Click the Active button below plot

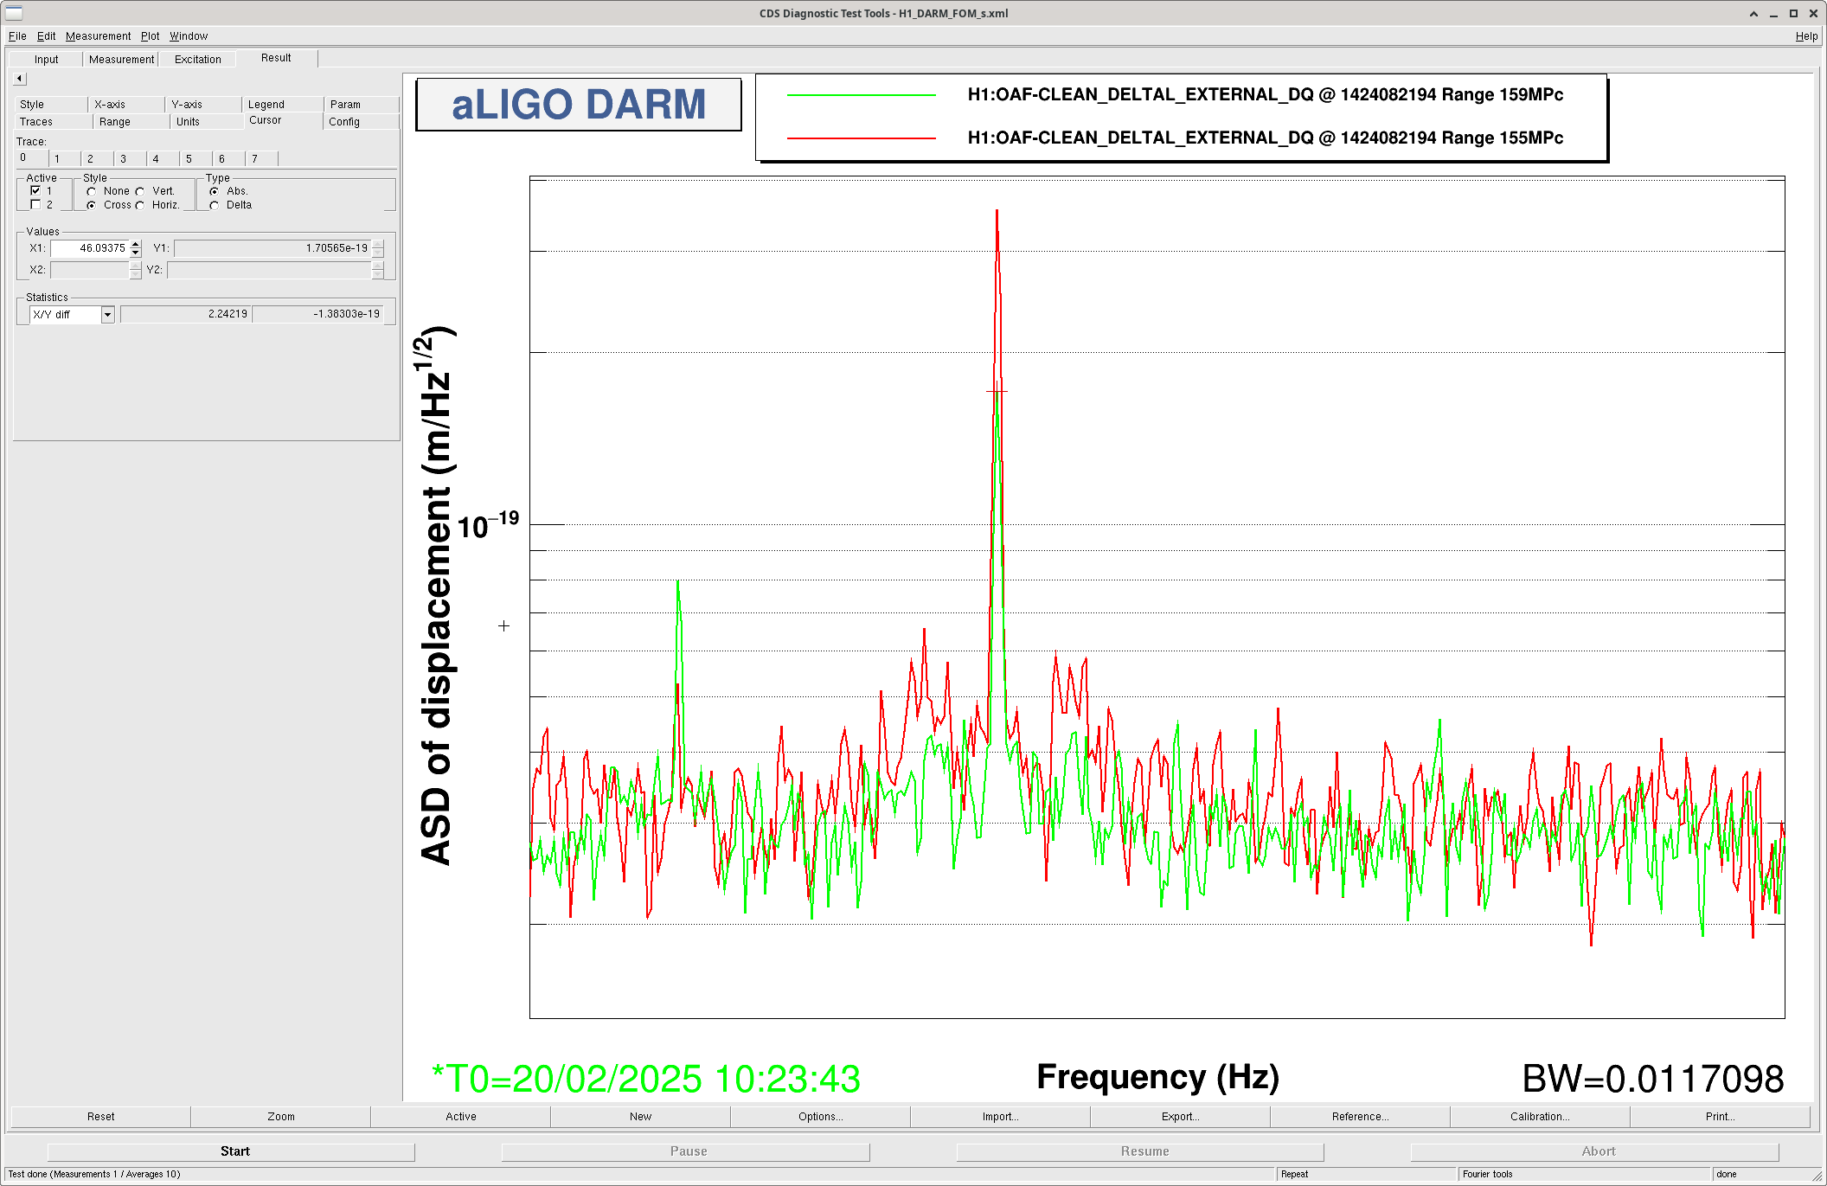[461, 1117]
